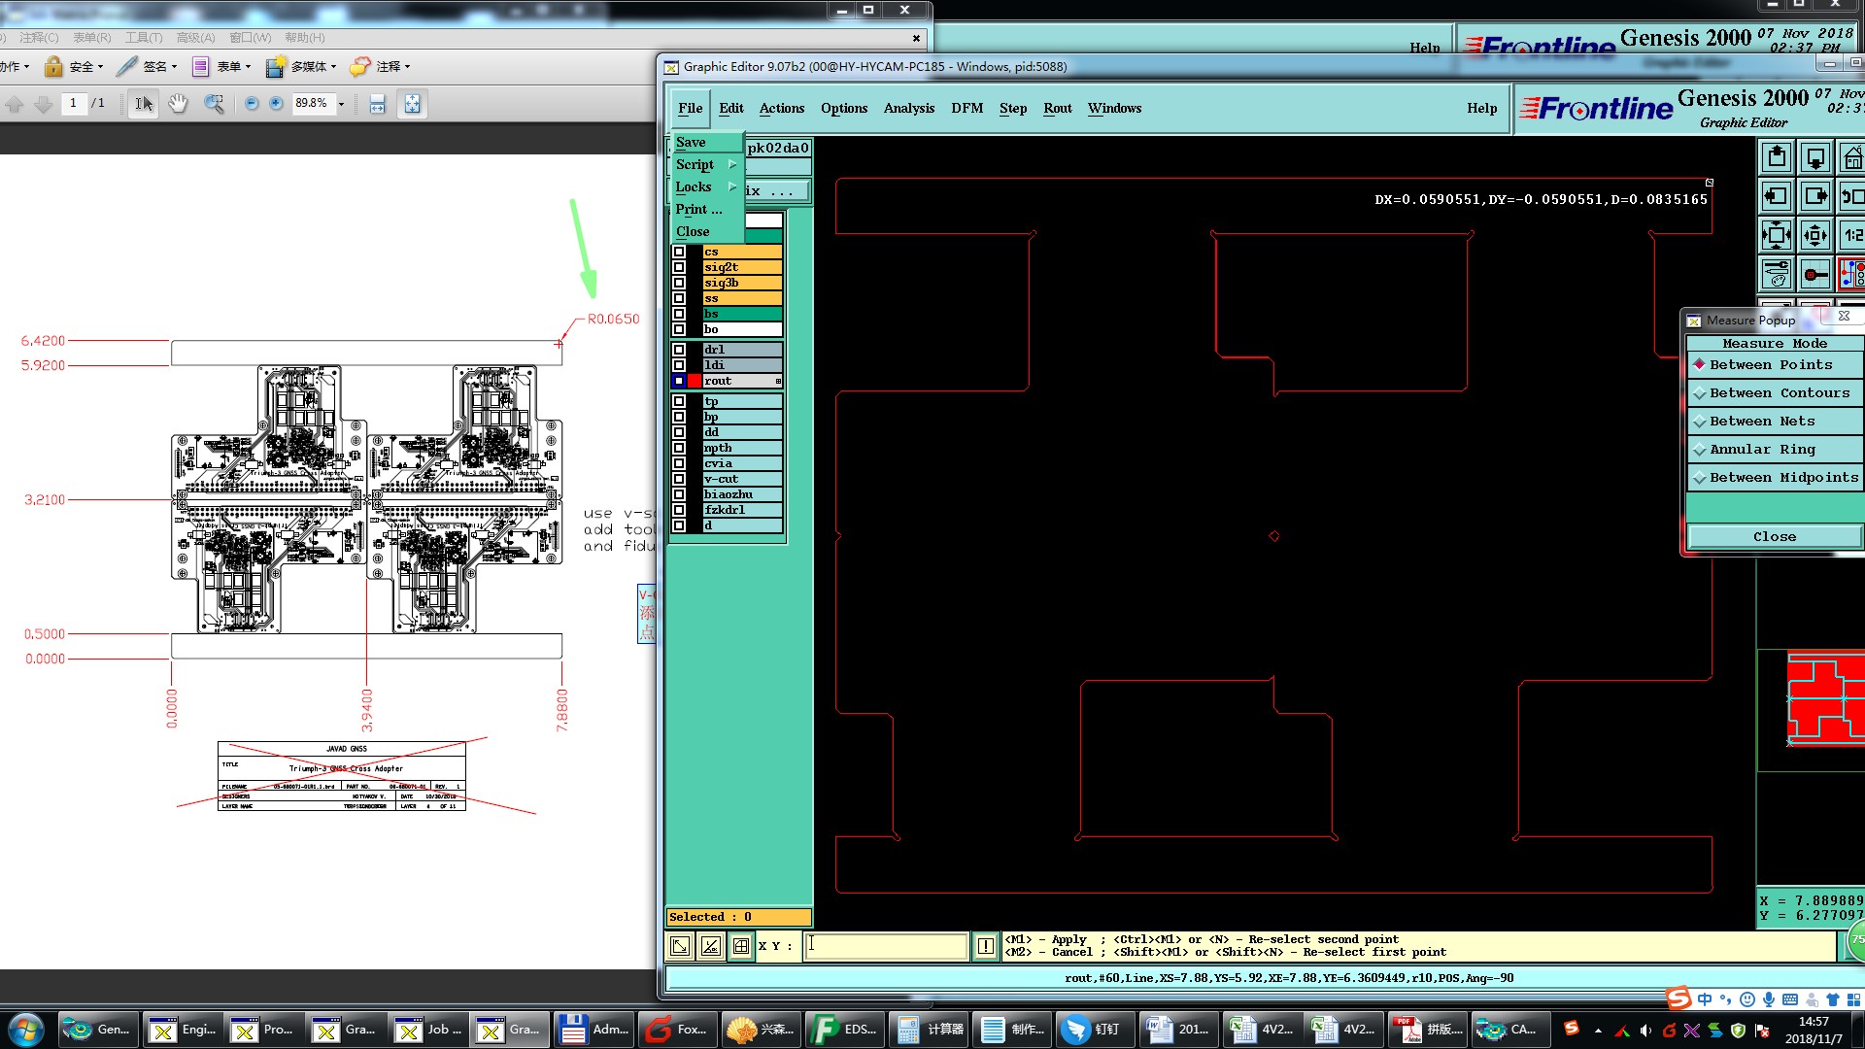Click the X Y coordinate input field
Screen dimensions: 1865x1049
pyautogui.click(x=886, y=945)
